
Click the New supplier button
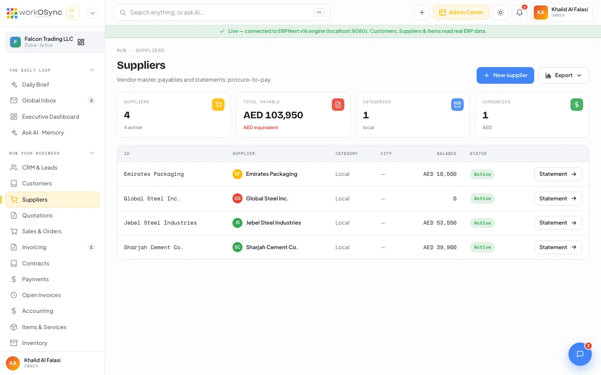coord(505,75)
